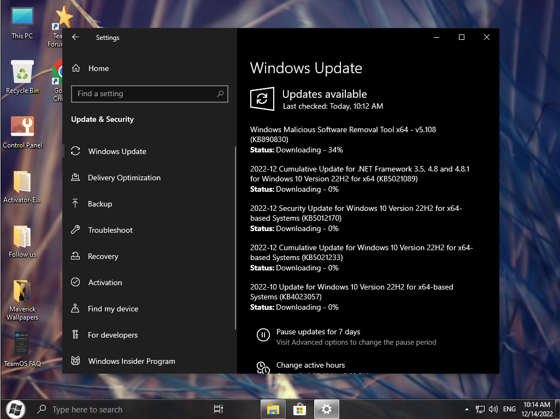Show hidden system tray icons

click(467, 409)
